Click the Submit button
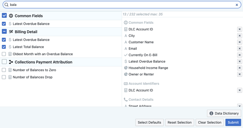 [x=233, y=122]
